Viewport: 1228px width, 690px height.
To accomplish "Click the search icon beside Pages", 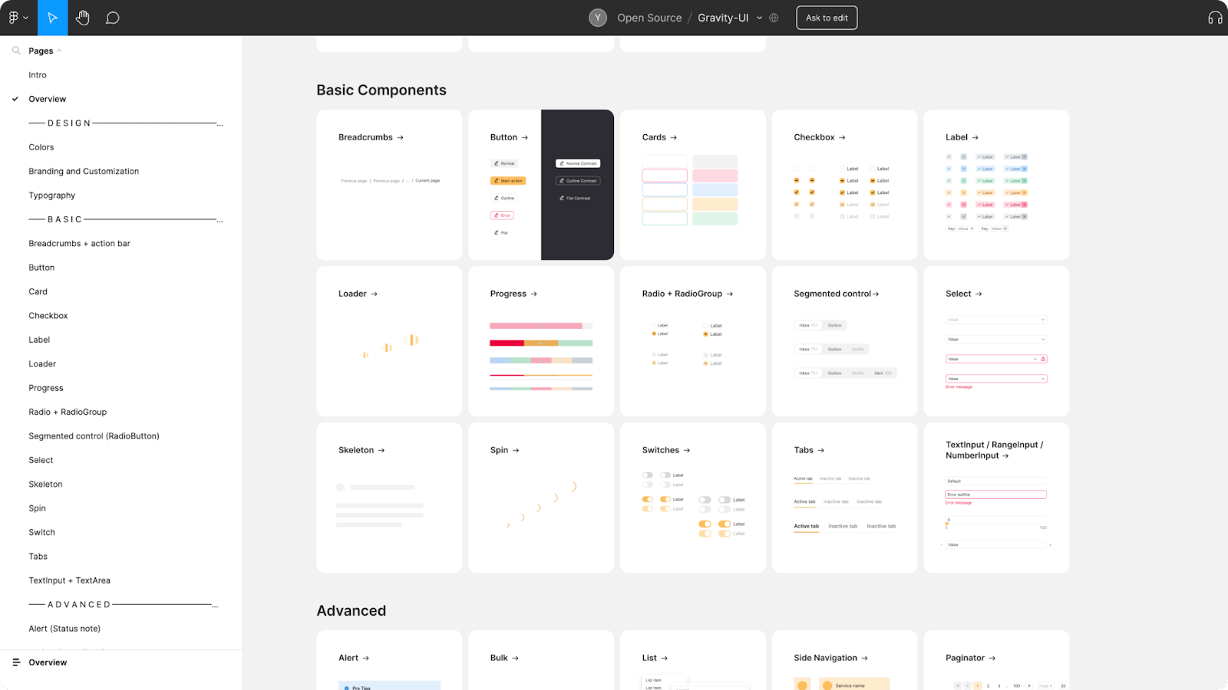I will point(16,51).
